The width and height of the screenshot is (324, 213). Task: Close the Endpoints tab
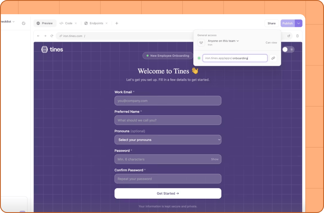coord(107,23)
